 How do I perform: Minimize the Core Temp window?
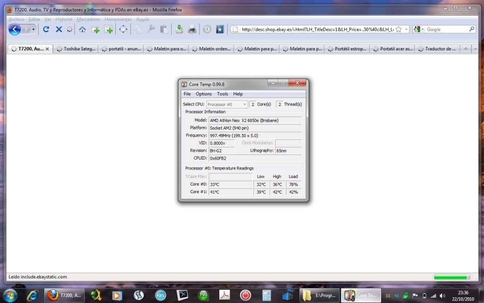click(273, 83)
